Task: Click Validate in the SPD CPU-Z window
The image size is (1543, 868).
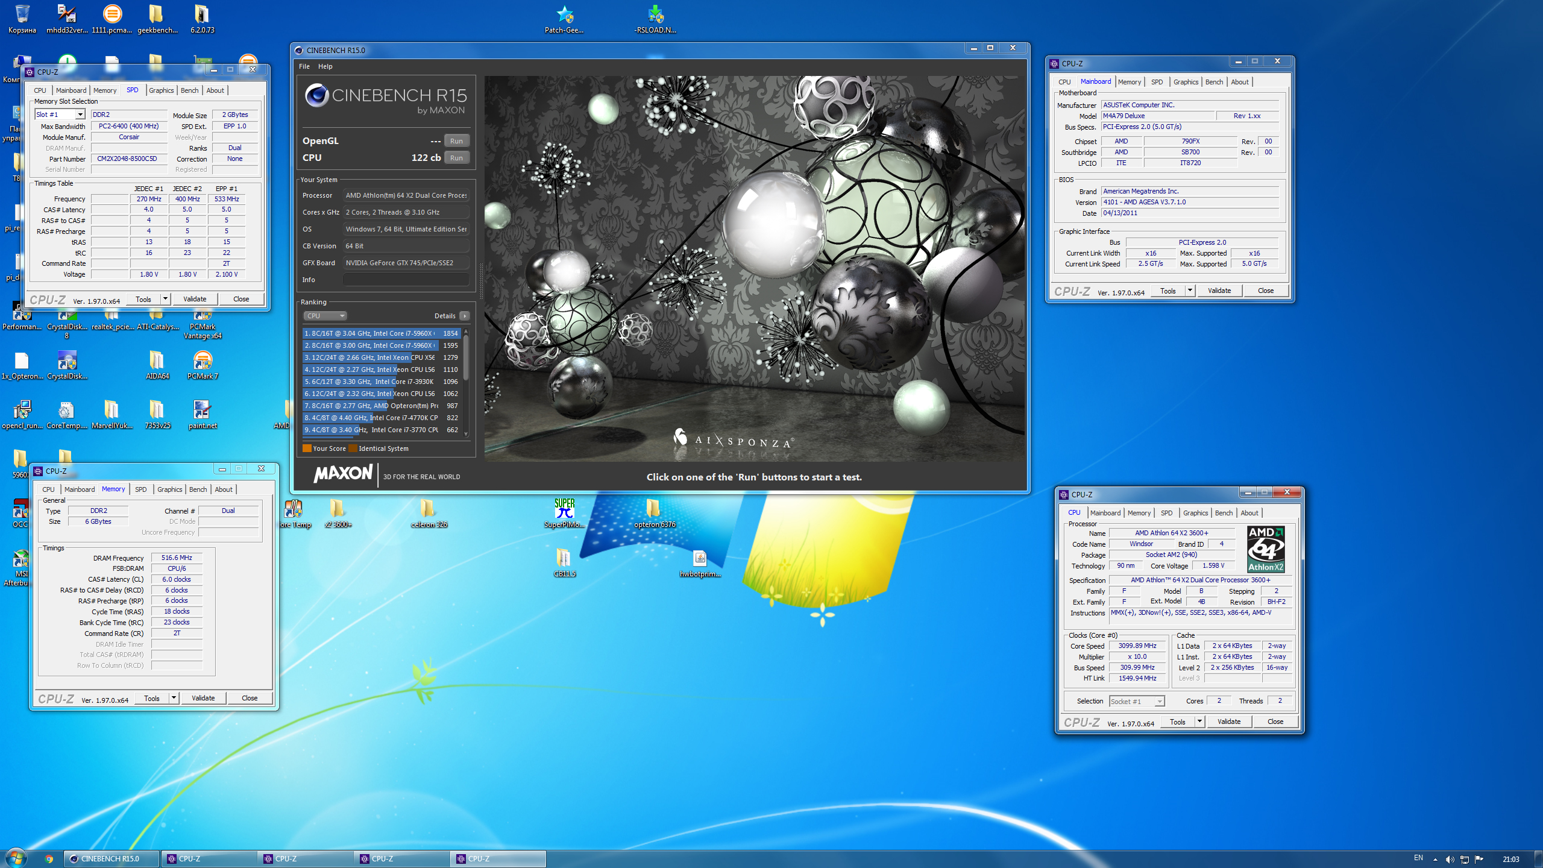Action: (195, 299)
